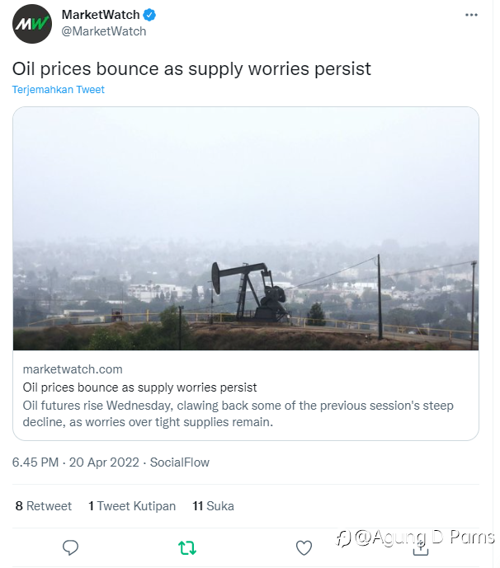Viewport: 500px width, 568px height.
Task: Open the tweet's three-dot more menu
Action: 471,15
